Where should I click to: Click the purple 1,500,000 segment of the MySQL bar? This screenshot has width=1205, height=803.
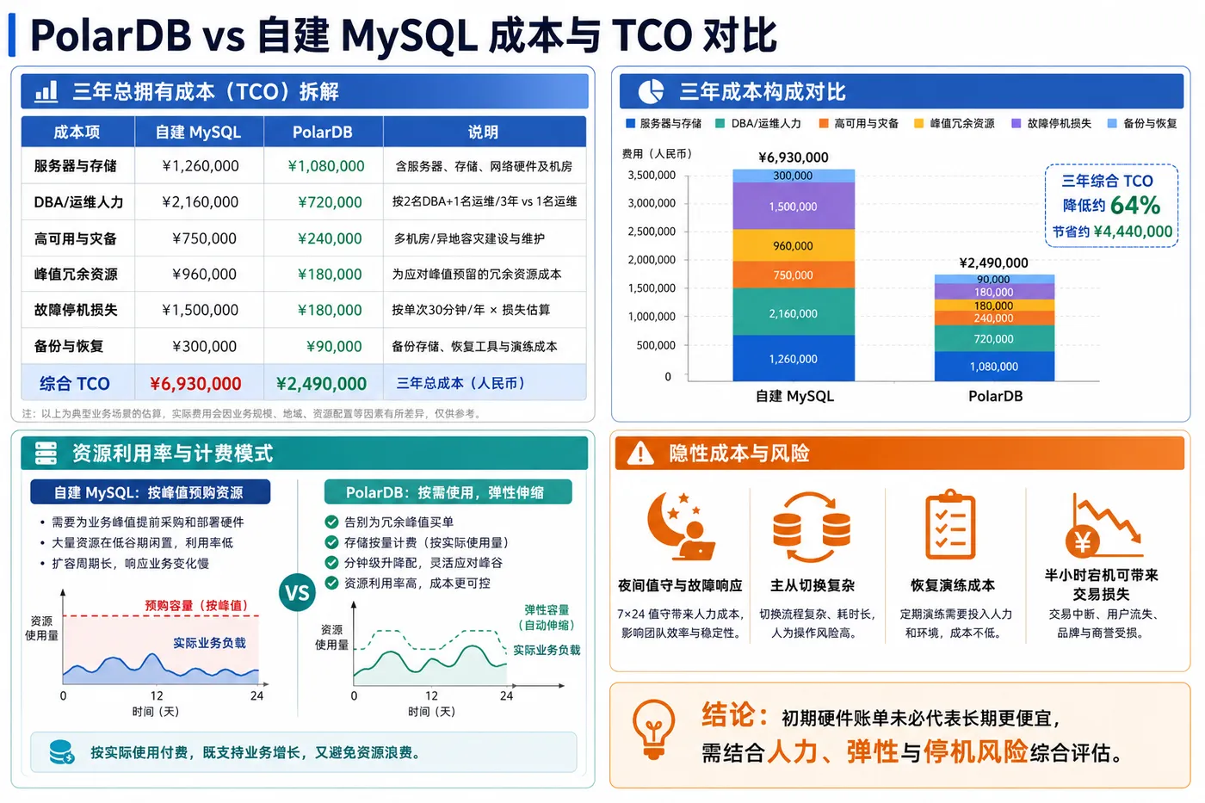[x=794, y=207]
